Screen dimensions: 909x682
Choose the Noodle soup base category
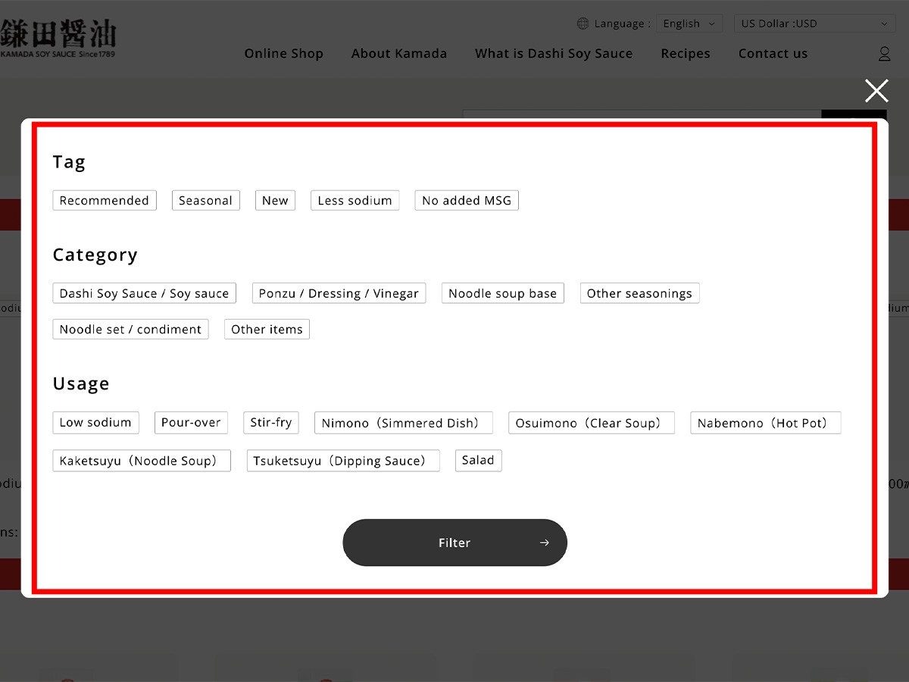[x=502, y=293]
